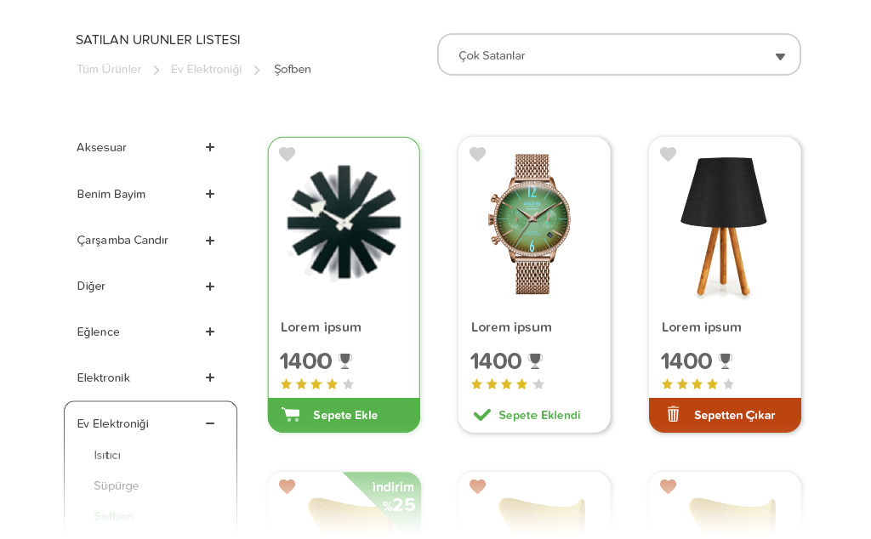Click the filled heart on the discounted product card
The width and height of the screenshot is (871, 539).
tap(287, 486)
